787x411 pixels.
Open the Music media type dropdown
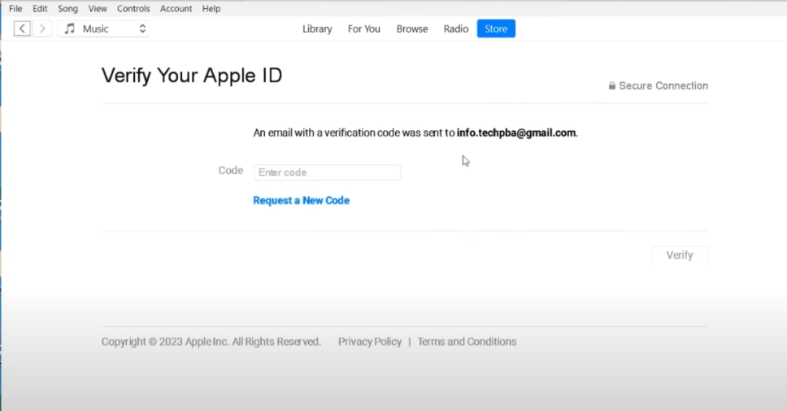coord(103,28)
